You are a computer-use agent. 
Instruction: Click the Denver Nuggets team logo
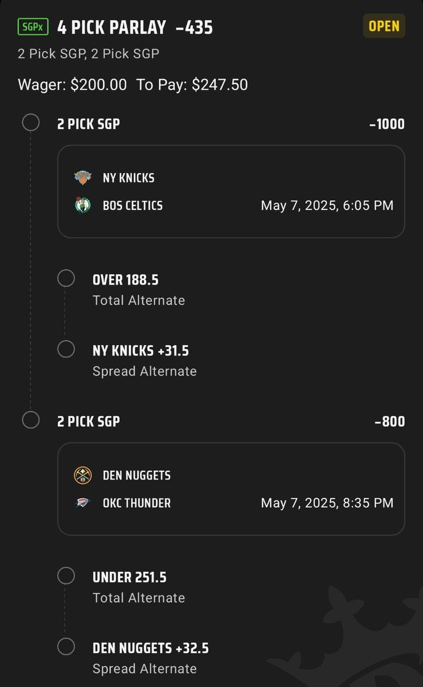(83, 475)
